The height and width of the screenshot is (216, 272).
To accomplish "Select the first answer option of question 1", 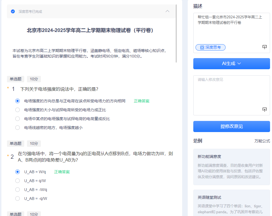I will [18, 101].
